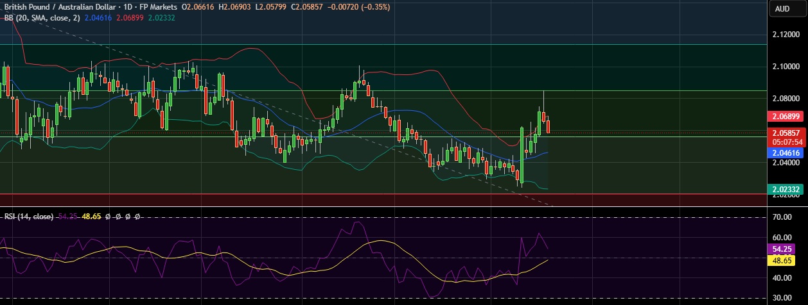Click the closing price C2.05857 in header
808x305 pixels.
pos(306,6)
